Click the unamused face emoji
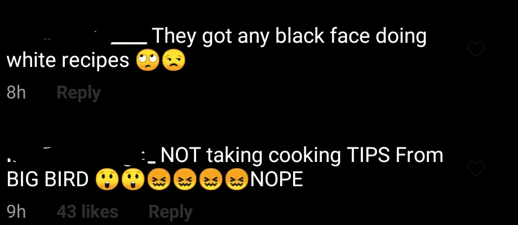The height and width of the screenshot is (225, 518). pyautogui.click(x=174, y=62)
